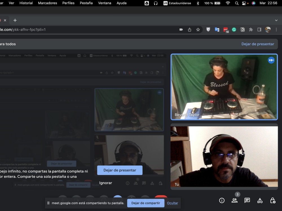Image resolution: width=282 pixels, height=211 pixels.
Task: Open Chrome three-dot menu
Action: [x=276, y=30]
